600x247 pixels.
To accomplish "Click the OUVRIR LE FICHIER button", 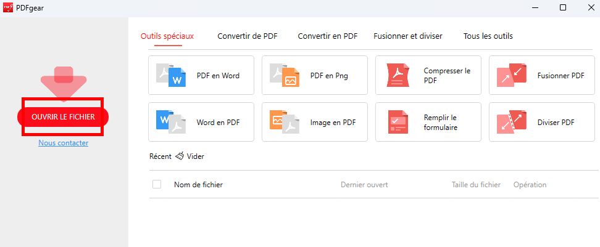I will [x=63, y=117].
